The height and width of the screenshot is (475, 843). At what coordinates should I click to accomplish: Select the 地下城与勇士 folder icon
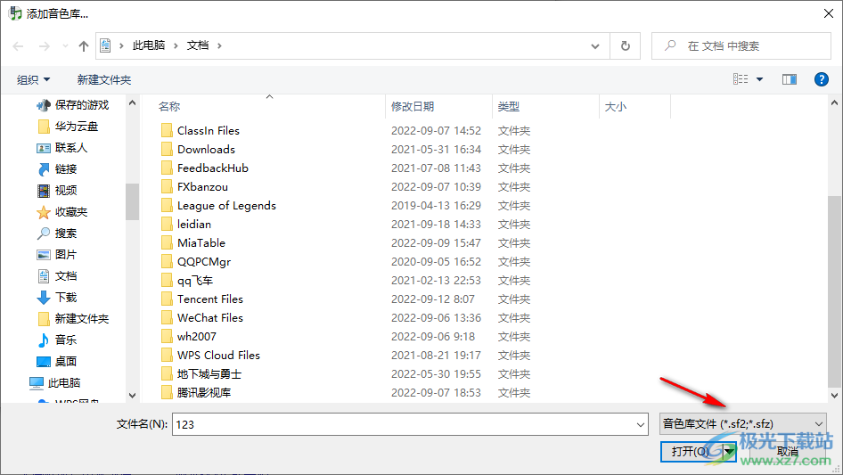click(168, 374)
